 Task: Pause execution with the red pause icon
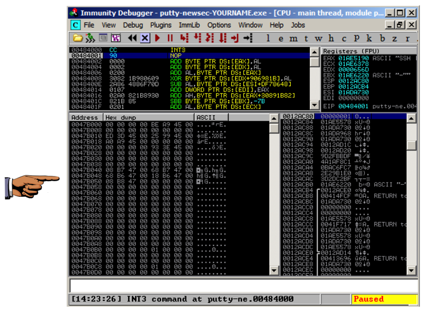[x=170, y=38]
